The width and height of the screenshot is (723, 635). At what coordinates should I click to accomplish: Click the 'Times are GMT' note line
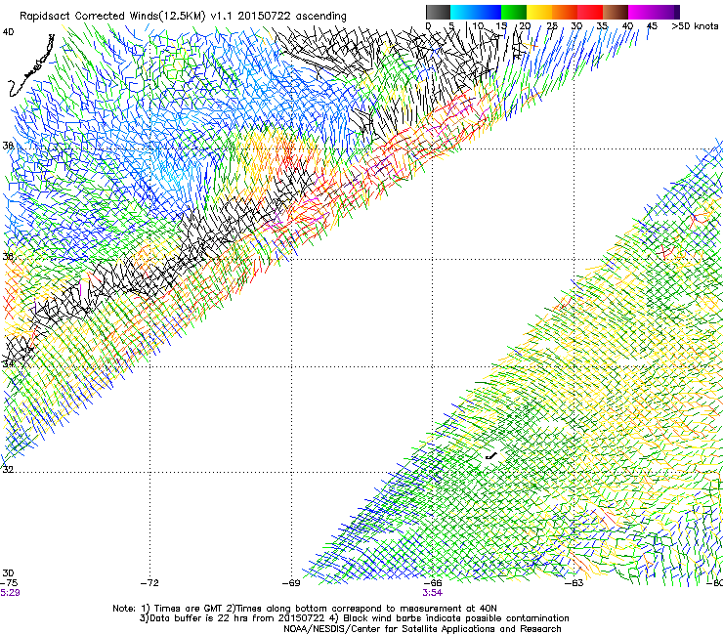tap(305, 609)
